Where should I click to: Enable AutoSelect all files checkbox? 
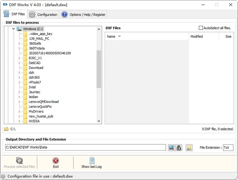(201, 28)
